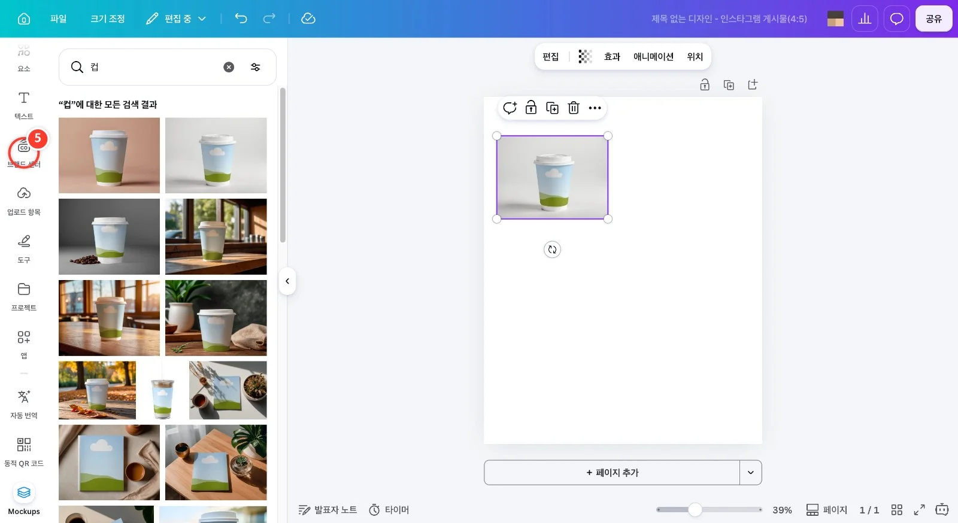The width and height of the screenshot is (958, 523).
Task: Expand the 편집 중 mode dropdown
Action: coord(177,19)
